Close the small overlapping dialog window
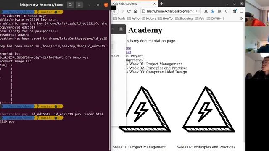The height and width of the screenshot is (151, 269). pos(121,29)
